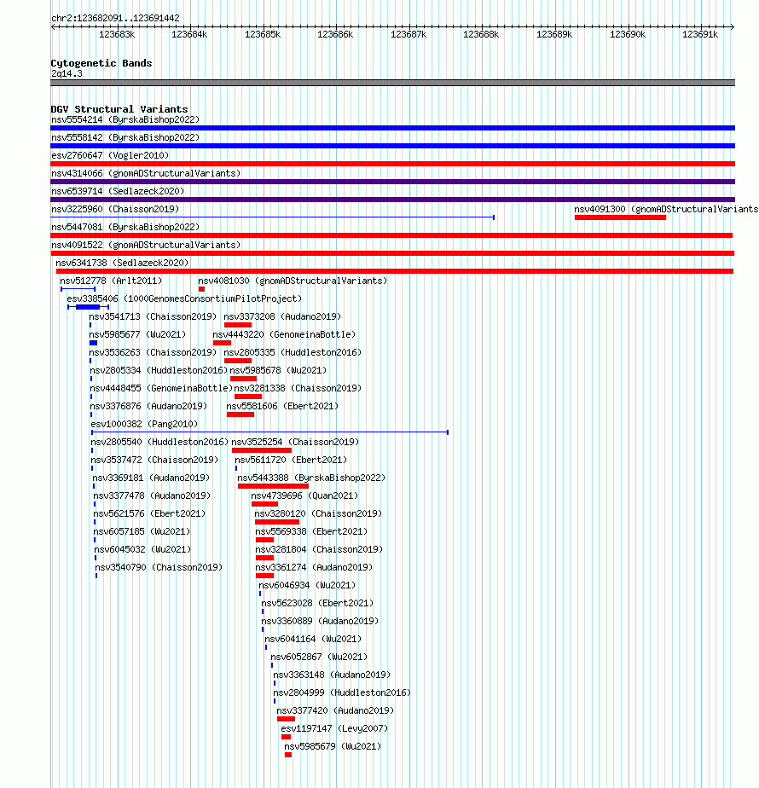759x788 pixels.
Task: Click nsv3541713 (Chaisson2019) label
Action: pyautogui.click(x=153, y=316)
